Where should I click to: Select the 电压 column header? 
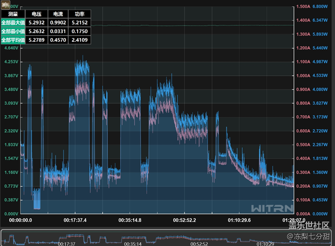click(x=36, y=14)
